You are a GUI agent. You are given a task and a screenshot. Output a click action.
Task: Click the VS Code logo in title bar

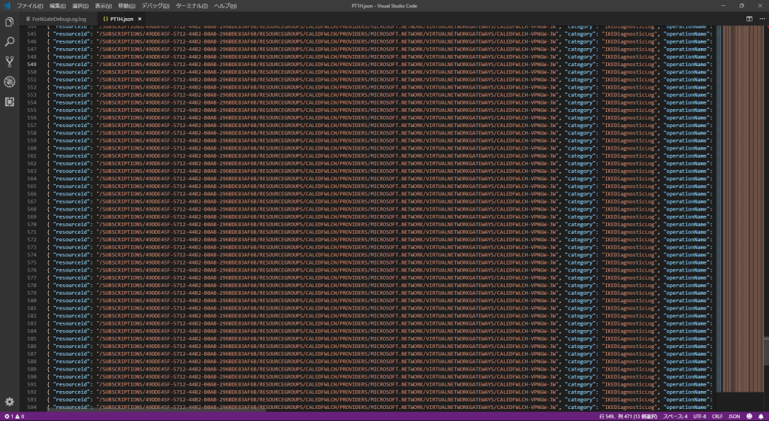click(x=7, y=6)
